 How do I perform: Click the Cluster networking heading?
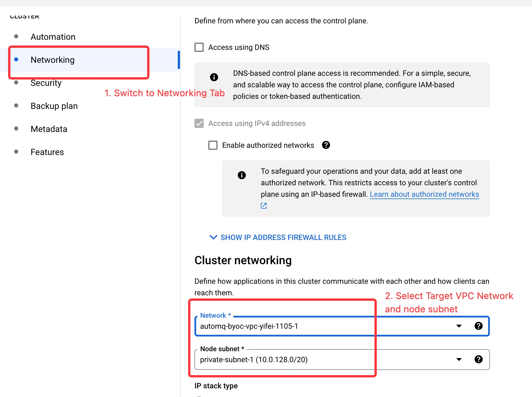pyautogui.click(x=243, y=260)
